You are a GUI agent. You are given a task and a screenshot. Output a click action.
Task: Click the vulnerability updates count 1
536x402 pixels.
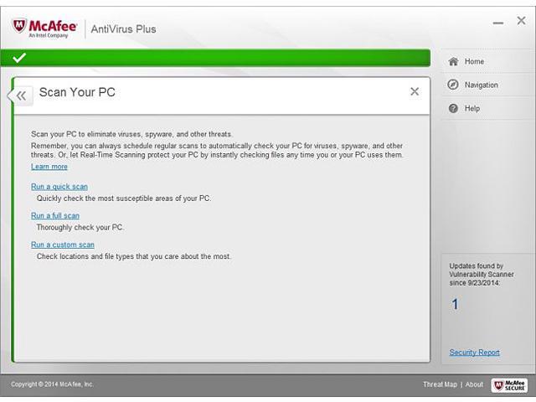click(x=455, y=305)
